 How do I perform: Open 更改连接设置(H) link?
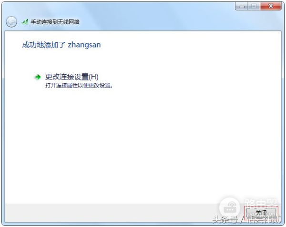[71, 77]
